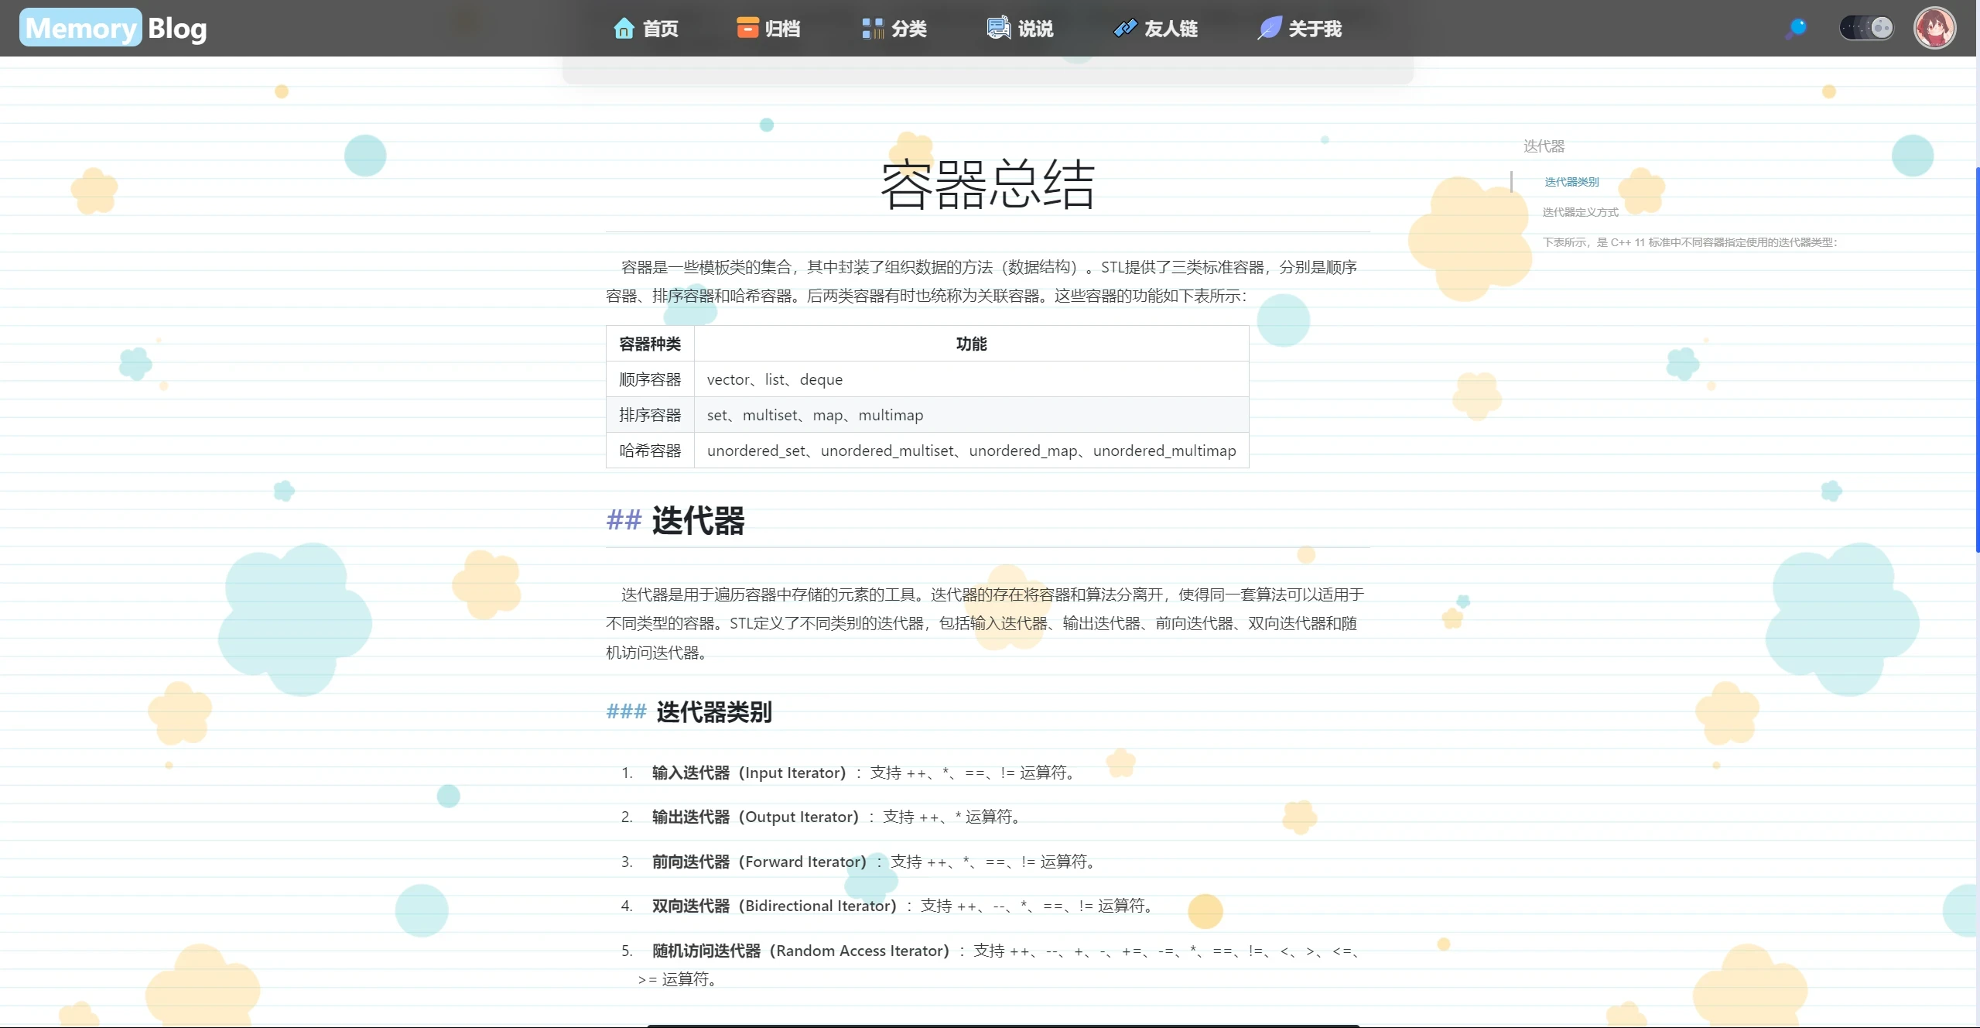
Task: Click the chat icon beside 说说
Action: (998, 28)
